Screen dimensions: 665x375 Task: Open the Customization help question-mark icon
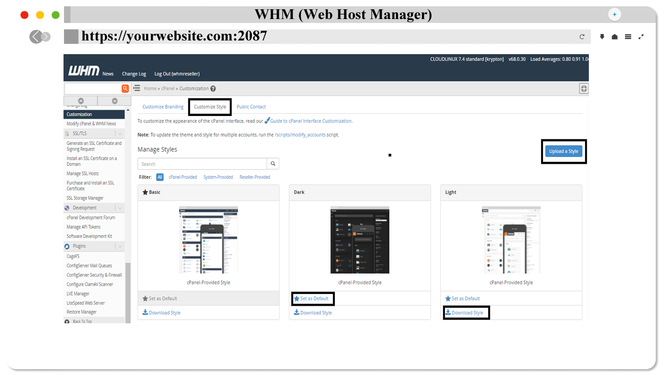pyautogui.click(x=213, y=89)
